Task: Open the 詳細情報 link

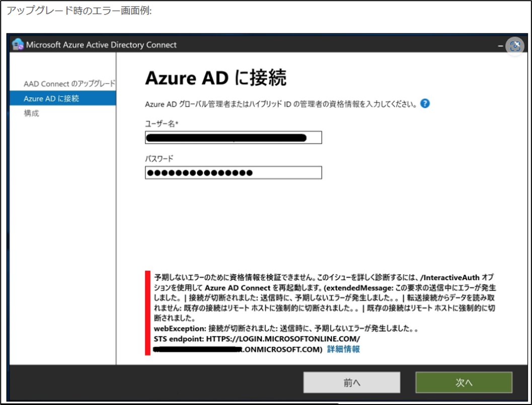Action: point(343,349)
